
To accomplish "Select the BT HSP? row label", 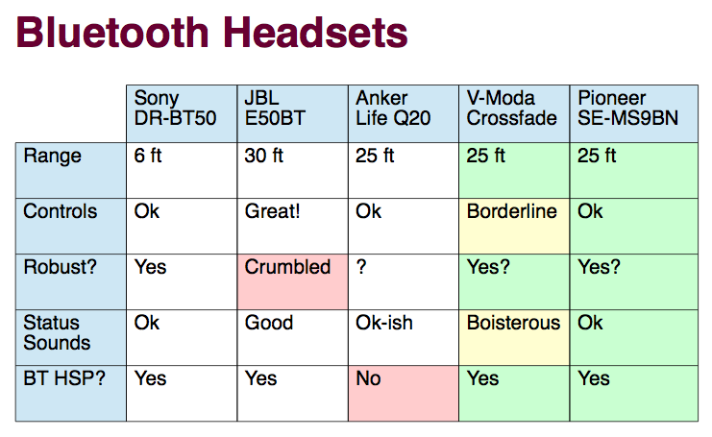I will (x=71, y=391).
